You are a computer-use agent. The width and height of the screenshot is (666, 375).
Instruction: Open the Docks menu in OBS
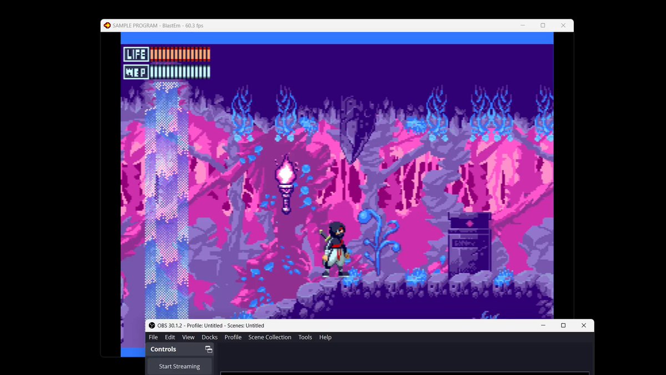coord(209,337)
